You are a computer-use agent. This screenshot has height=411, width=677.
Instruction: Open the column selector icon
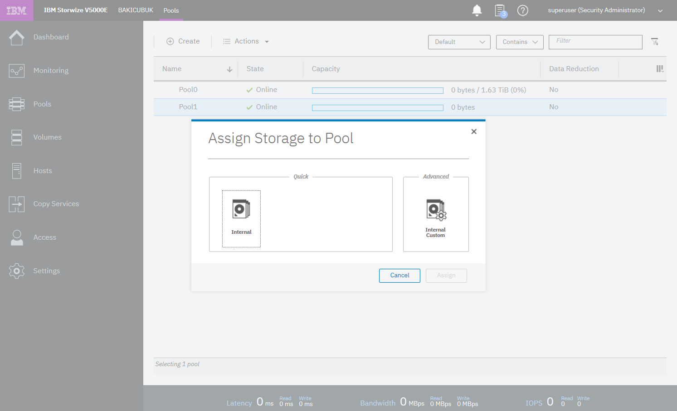660,69
